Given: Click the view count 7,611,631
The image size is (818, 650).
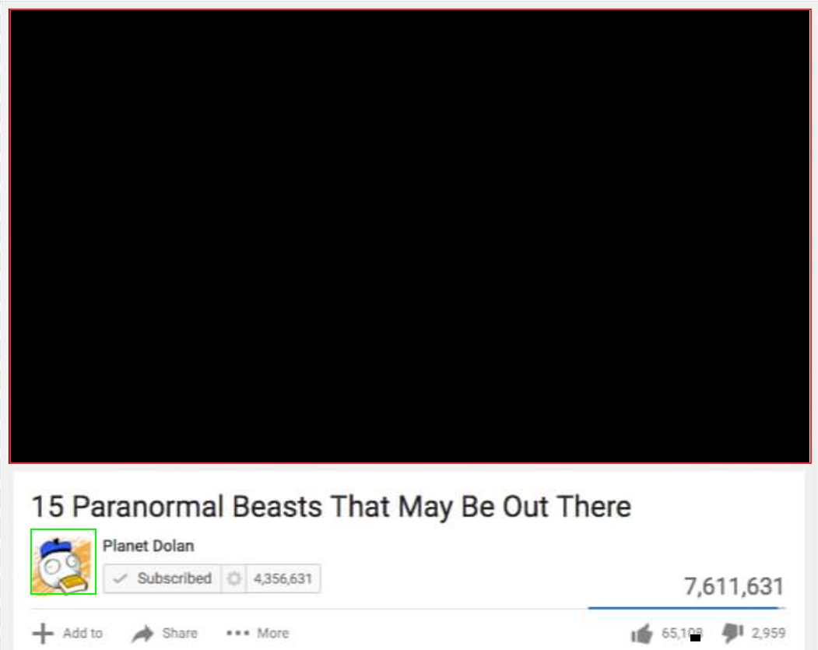Looking at the screenshot, I should coord(734,586).
